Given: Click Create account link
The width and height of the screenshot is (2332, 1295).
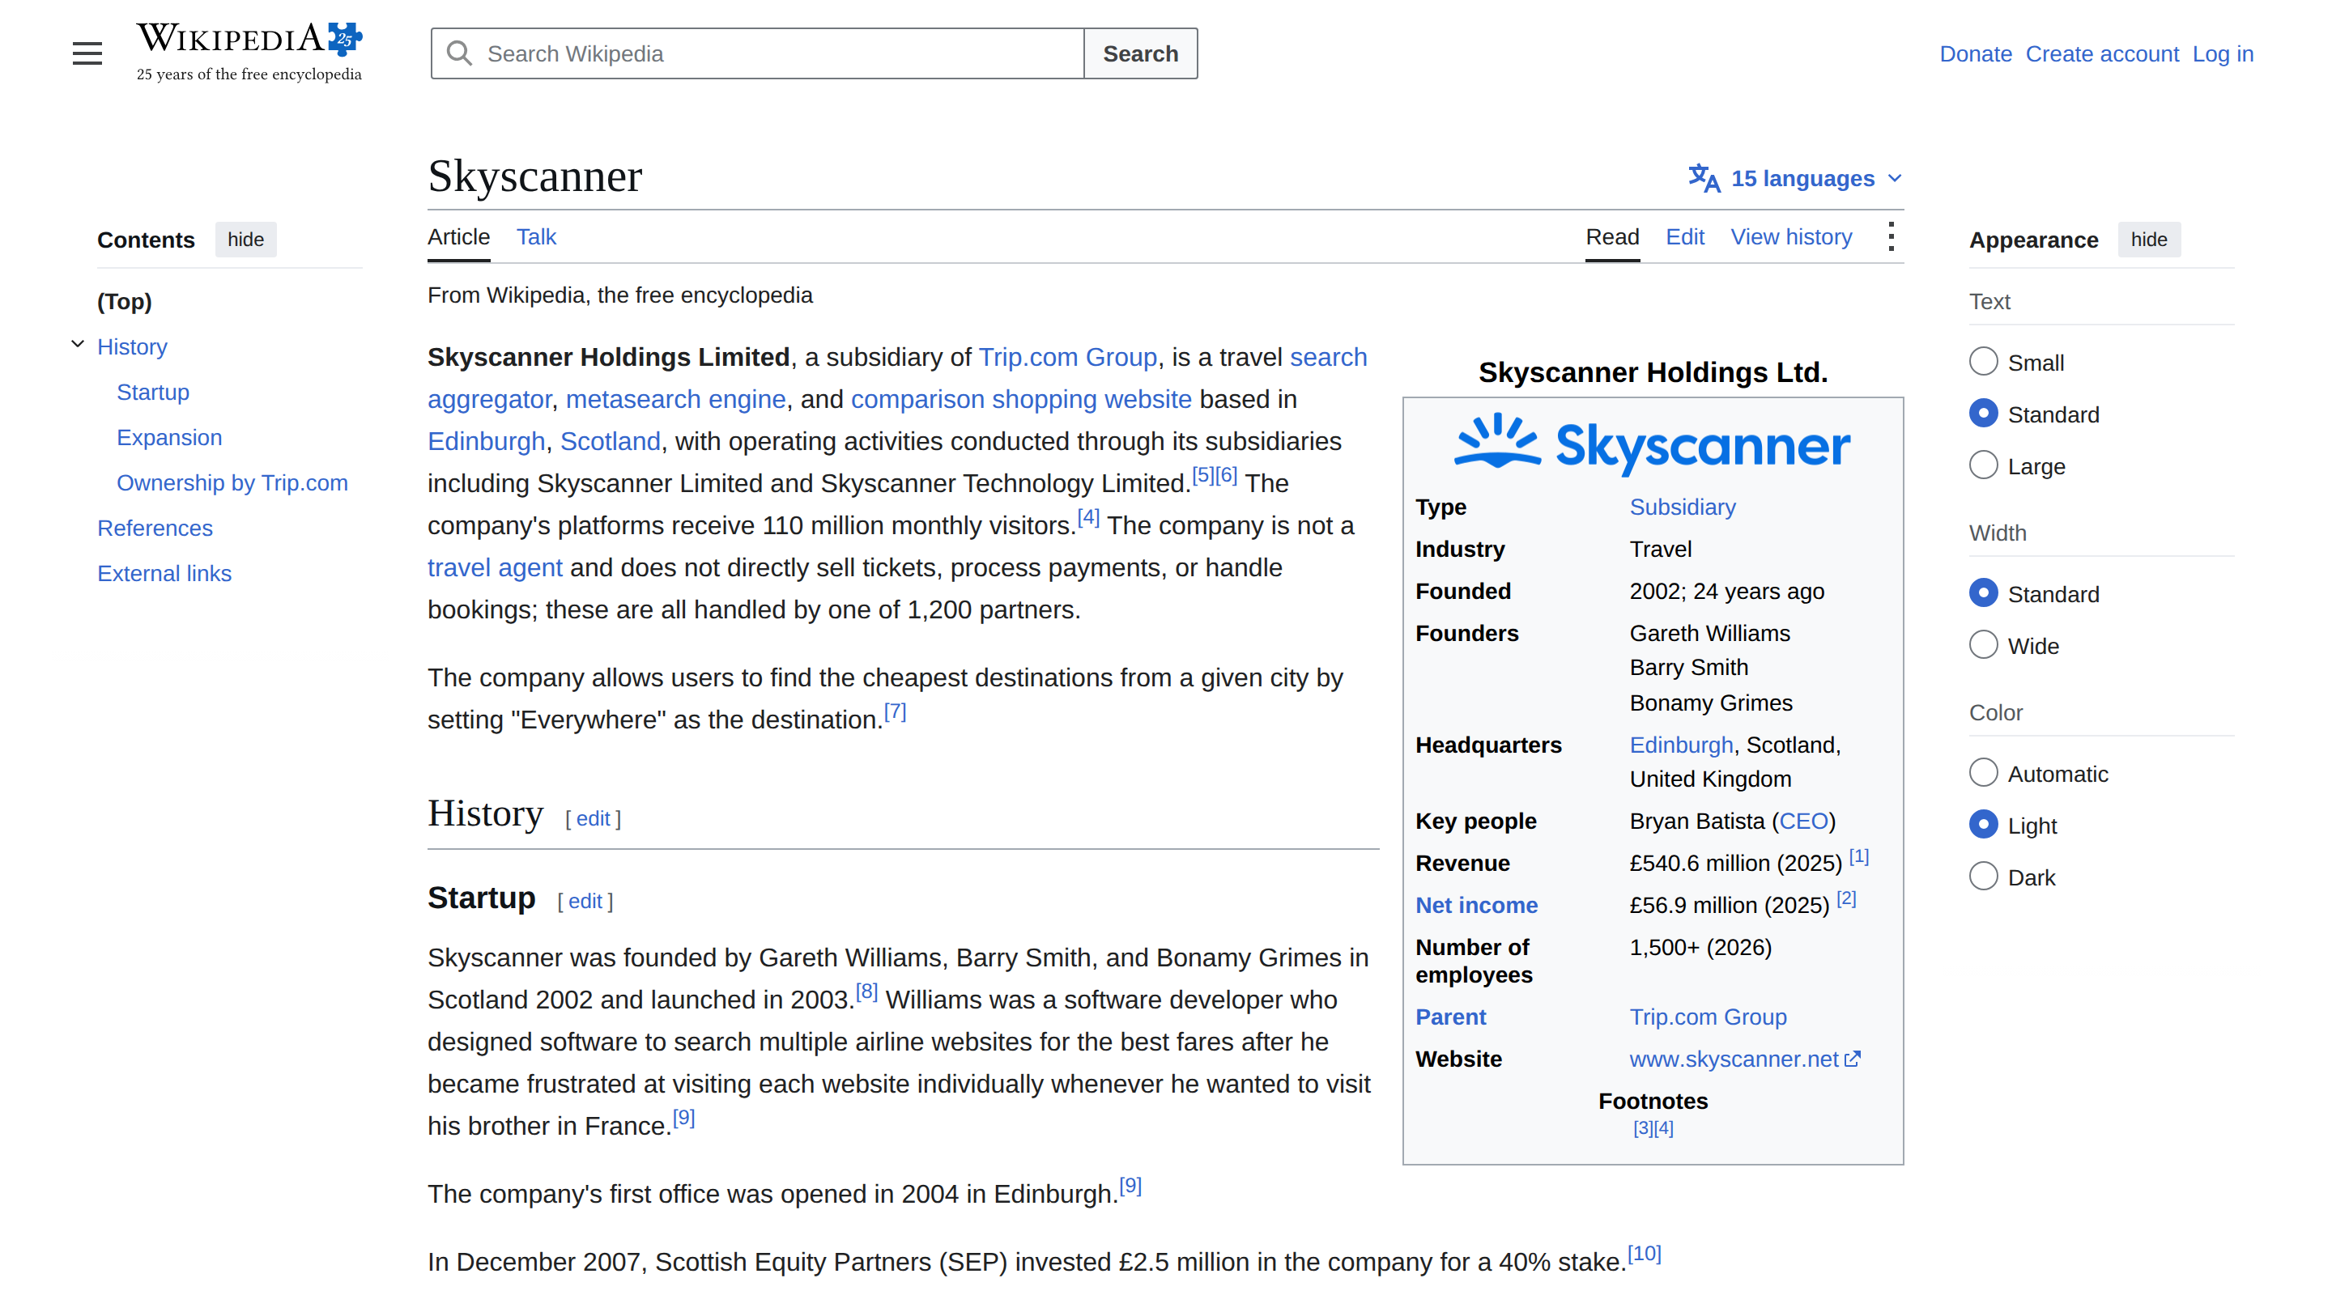Looking at the screenshot, I should click(x=2101, y=54).
